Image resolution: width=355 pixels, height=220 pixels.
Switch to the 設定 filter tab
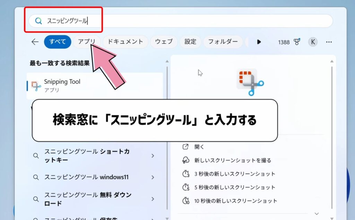190,42
